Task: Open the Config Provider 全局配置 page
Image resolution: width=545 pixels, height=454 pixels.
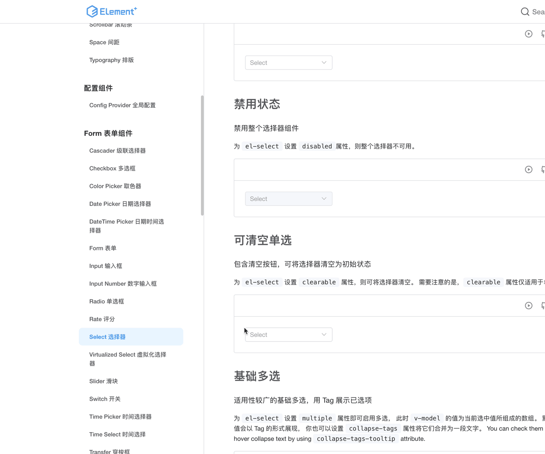Action: click(x=122, y=105)
